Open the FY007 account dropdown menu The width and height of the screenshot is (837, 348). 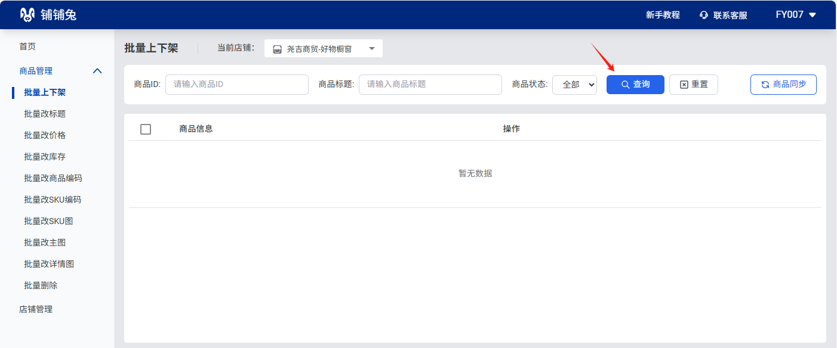pos(812,15)
